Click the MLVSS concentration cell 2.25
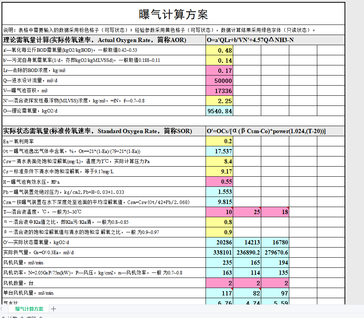The image size is (364, 318). pyautogui.click(x=220, y=101)
